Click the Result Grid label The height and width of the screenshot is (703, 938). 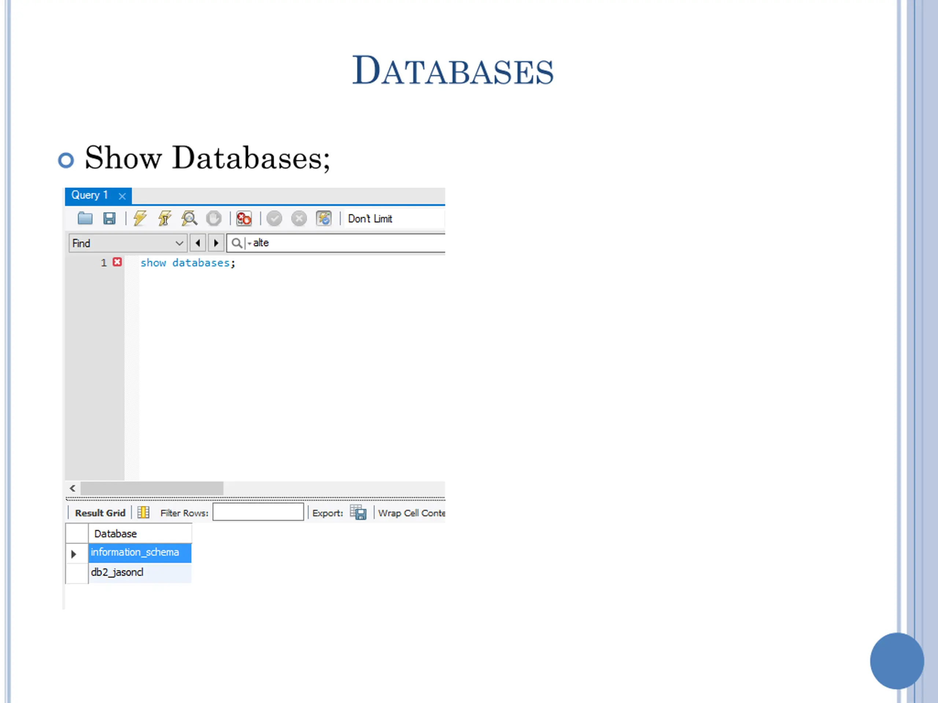[100, 513]
